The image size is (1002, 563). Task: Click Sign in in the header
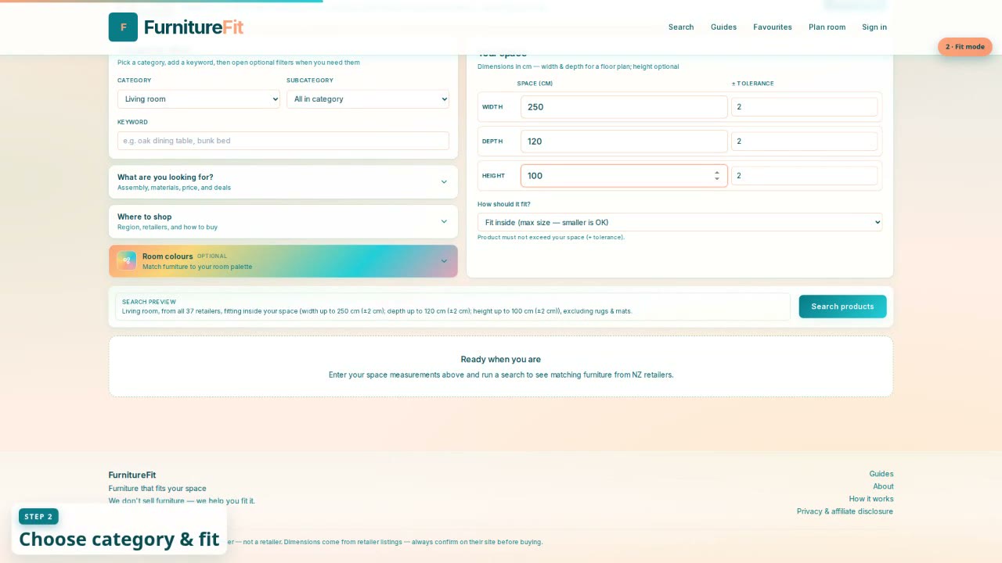(x=874, y=27)
